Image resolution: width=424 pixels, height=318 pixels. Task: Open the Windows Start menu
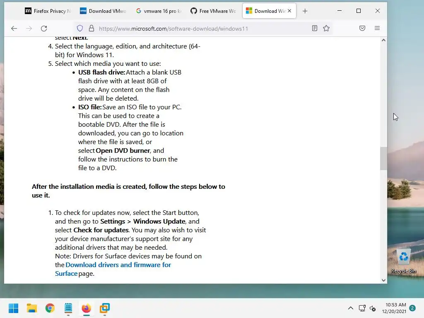pos(13,308)
